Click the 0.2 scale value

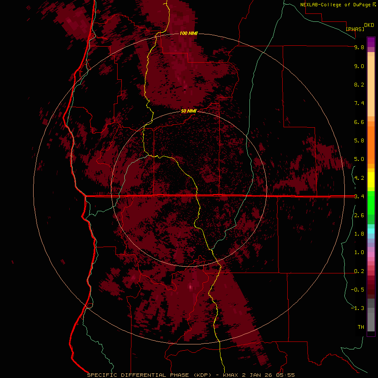tap(359, 271)
